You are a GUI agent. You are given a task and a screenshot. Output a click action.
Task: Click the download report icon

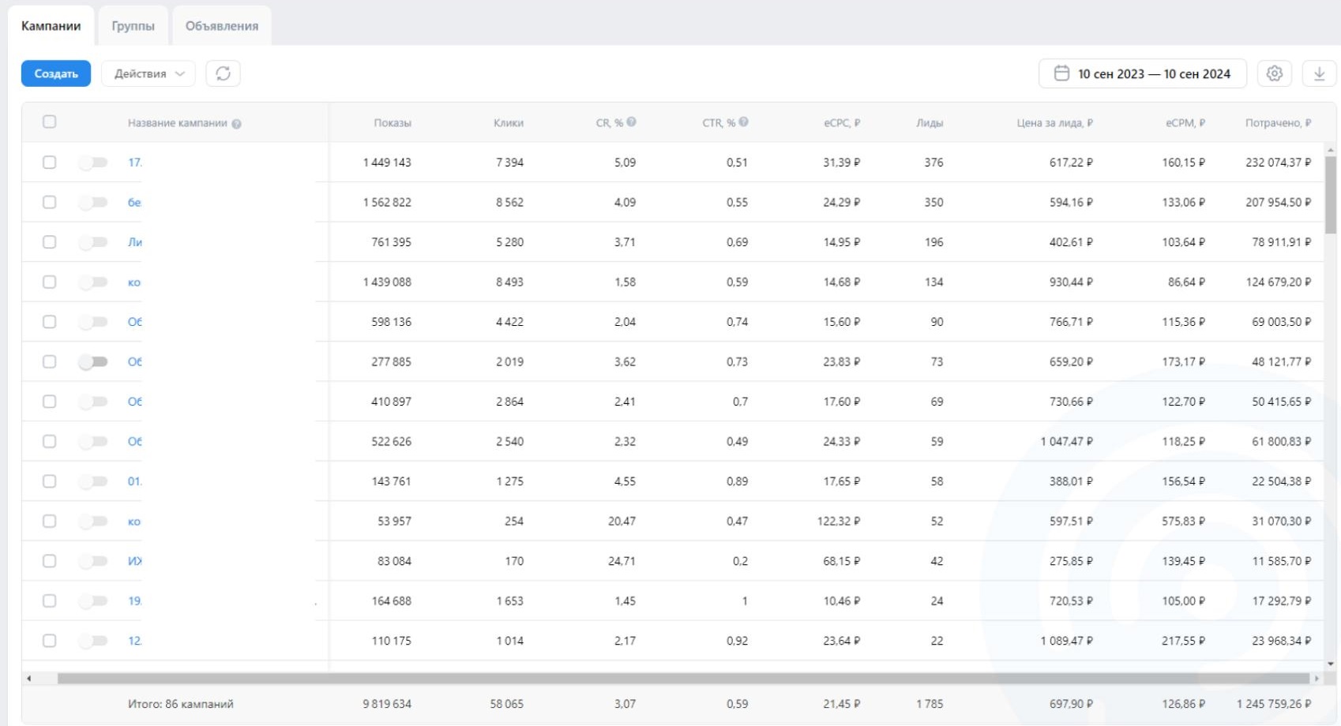[x=1319, y=73]
